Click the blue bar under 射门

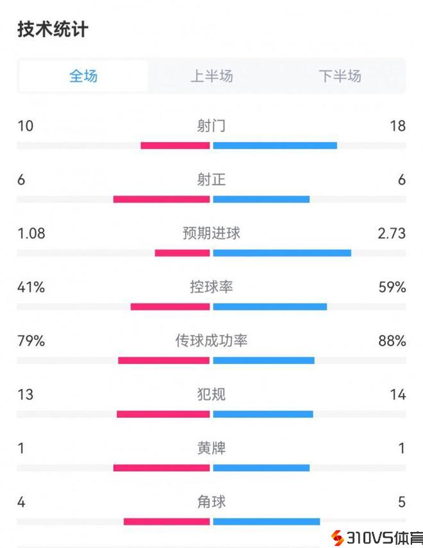click(x=275, y=145)
